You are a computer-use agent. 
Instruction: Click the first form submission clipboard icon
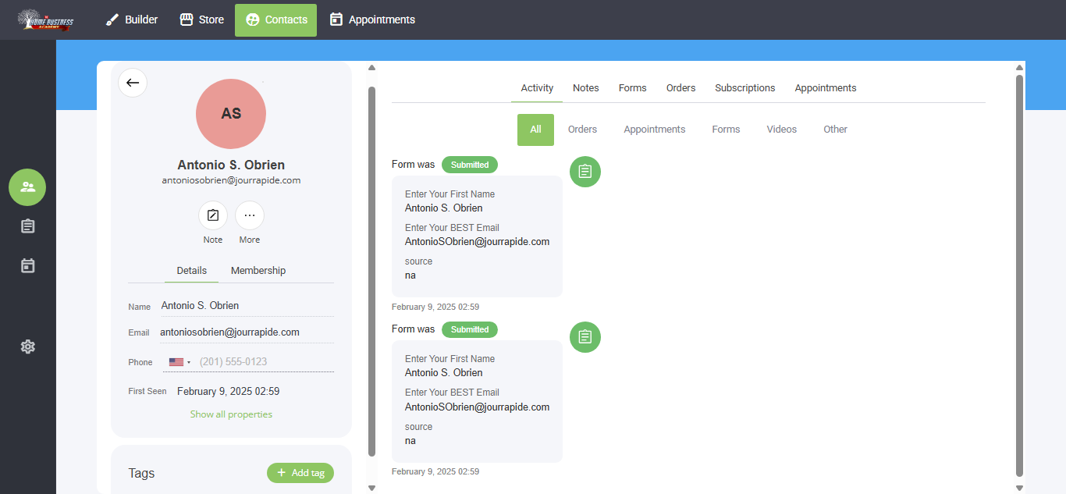(585, 171)
